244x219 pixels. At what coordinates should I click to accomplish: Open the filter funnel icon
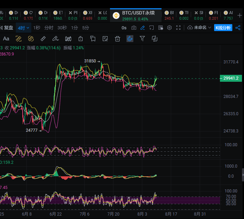coord(142,39)
